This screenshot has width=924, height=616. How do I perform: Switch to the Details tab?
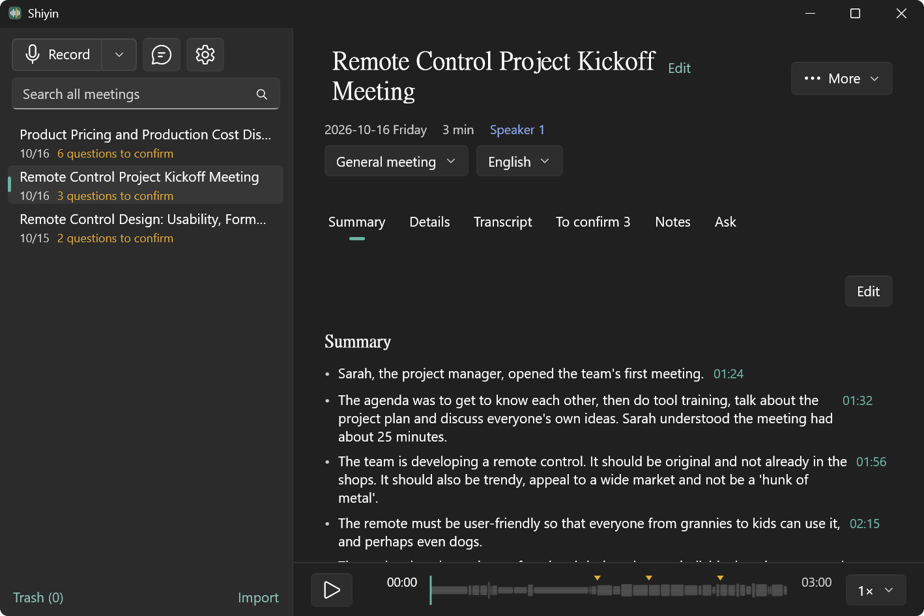click(x=429, y=222)
